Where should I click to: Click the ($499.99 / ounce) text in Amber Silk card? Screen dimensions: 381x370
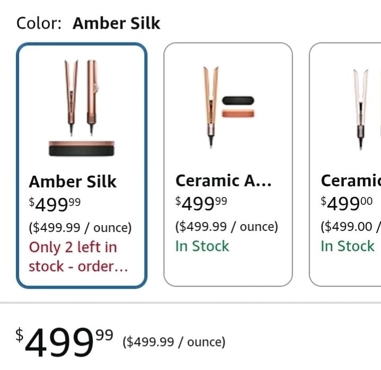point(80,228)
